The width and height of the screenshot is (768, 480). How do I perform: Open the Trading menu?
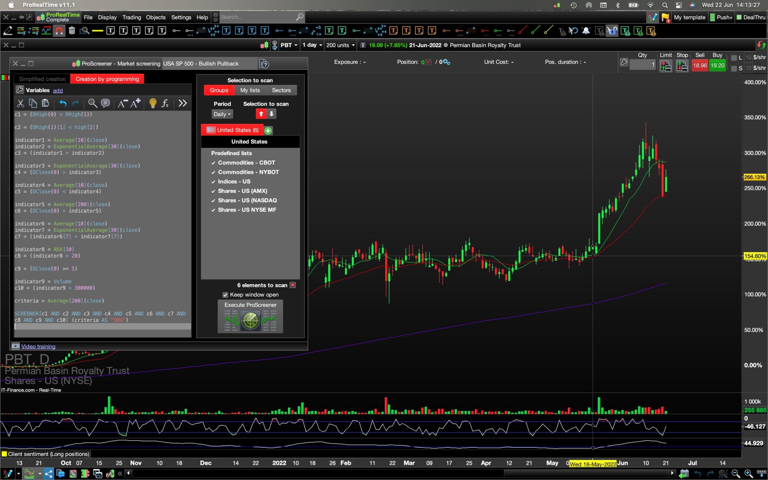click(x=132, y=17)
